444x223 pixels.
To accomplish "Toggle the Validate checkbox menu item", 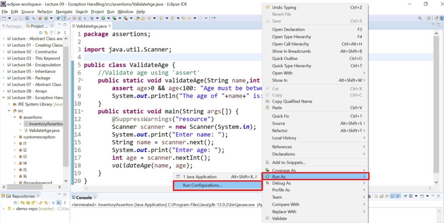I will 279,219.
